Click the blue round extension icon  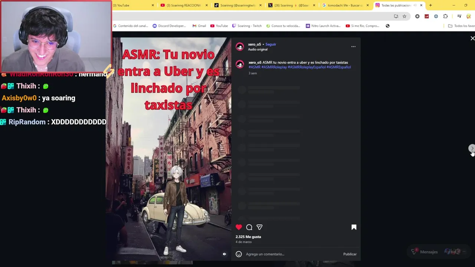[436, 16]
